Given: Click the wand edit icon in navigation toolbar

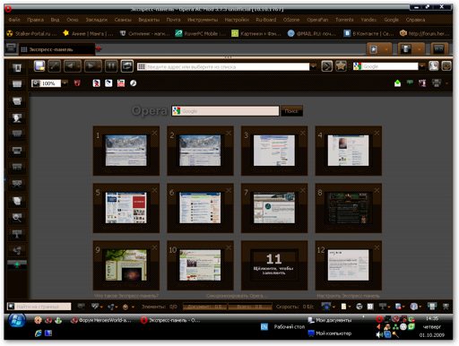Looking at the screenshot, I should point(54,66).
